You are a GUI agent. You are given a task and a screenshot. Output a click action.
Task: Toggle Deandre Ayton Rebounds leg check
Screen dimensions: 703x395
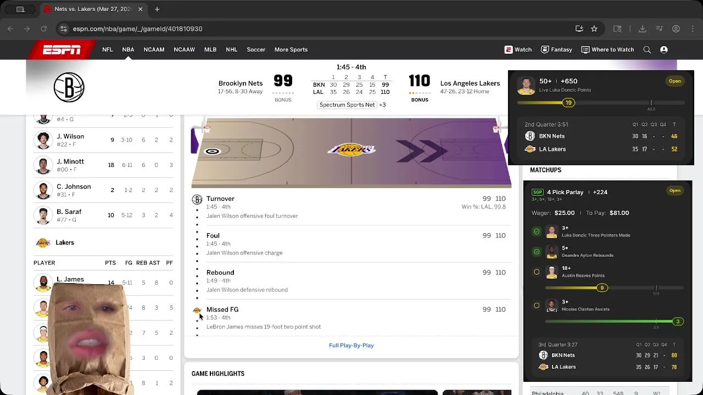pos(537,252)
